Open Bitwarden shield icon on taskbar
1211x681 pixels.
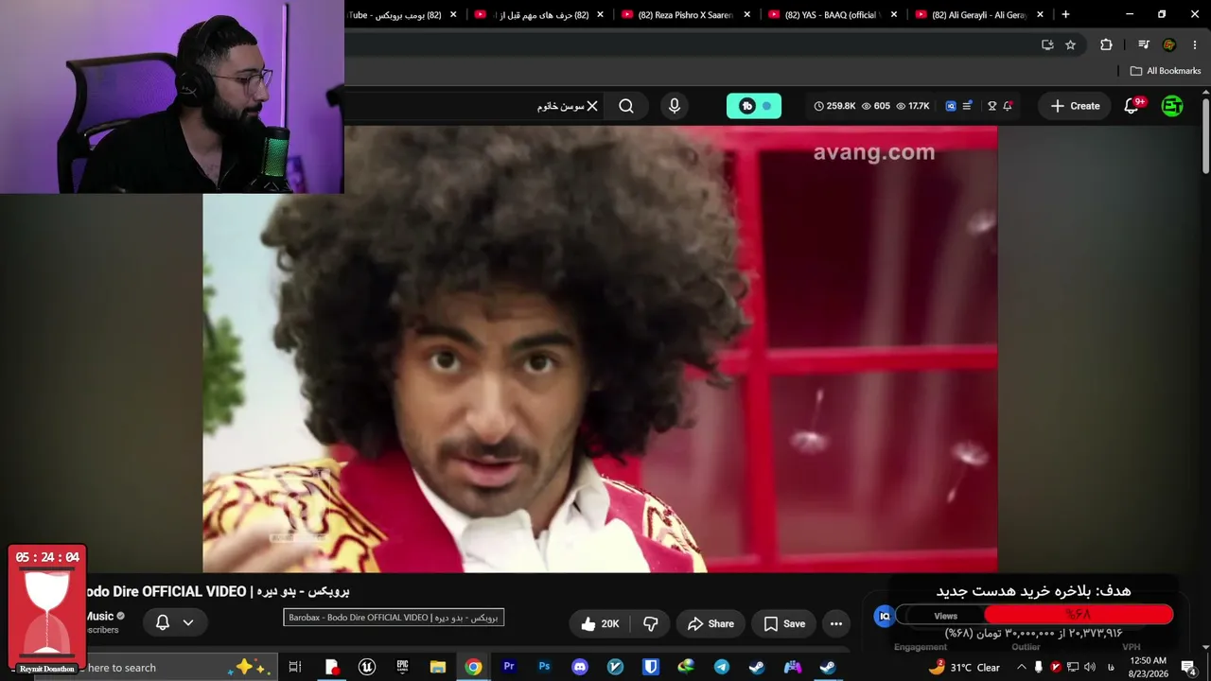(x=651, y=667)
